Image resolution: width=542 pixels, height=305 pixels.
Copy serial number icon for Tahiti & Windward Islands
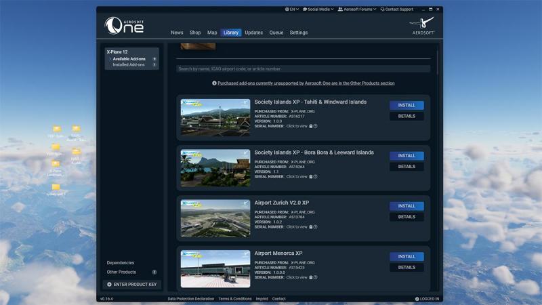coord(311,126)
